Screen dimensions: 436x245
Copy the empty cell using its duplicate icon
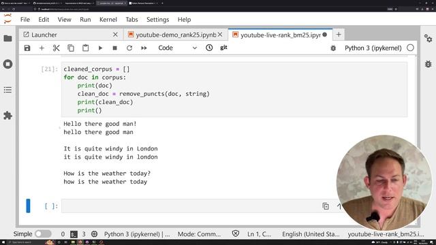tap(326, 206)
